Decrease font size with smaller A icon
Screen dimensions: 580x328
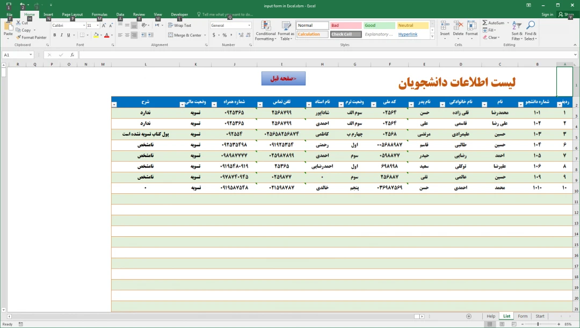[x=111, y=25]
